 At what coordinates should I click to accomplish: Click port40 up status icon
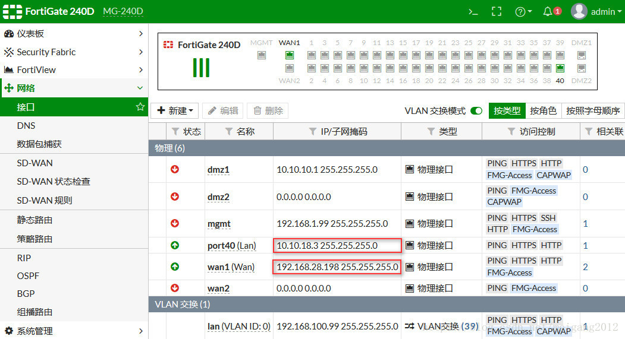point(175,245)
